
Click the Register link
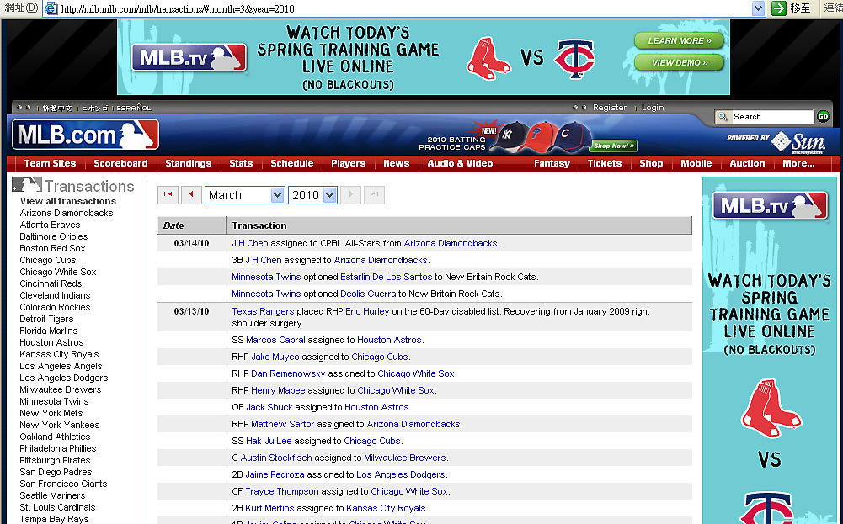click(610, 108)
